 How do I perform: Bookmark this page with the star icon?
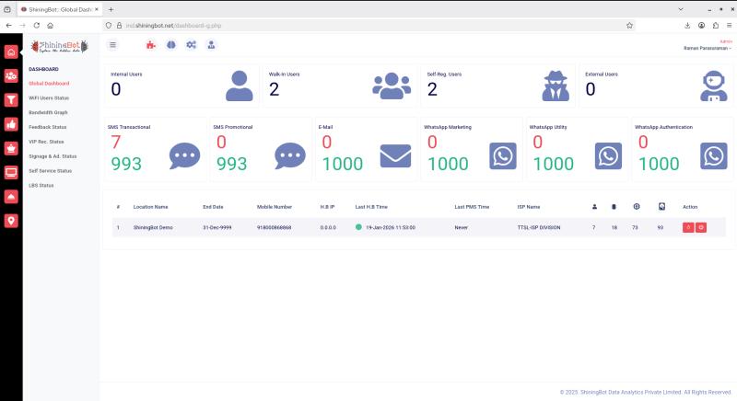click(x=629, y=26)
